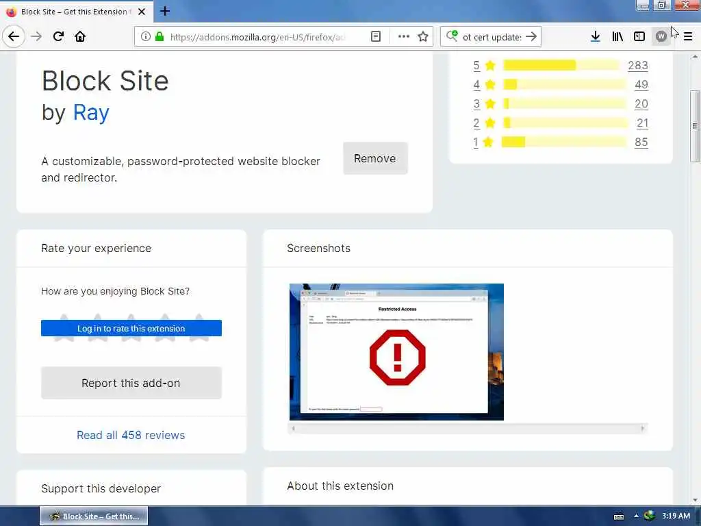Open the on-screen keyboard tray icon

(x=619, y=516)
